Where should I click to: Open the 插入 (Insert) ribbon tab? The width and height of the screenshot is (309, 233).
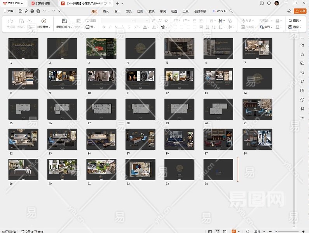106,11
